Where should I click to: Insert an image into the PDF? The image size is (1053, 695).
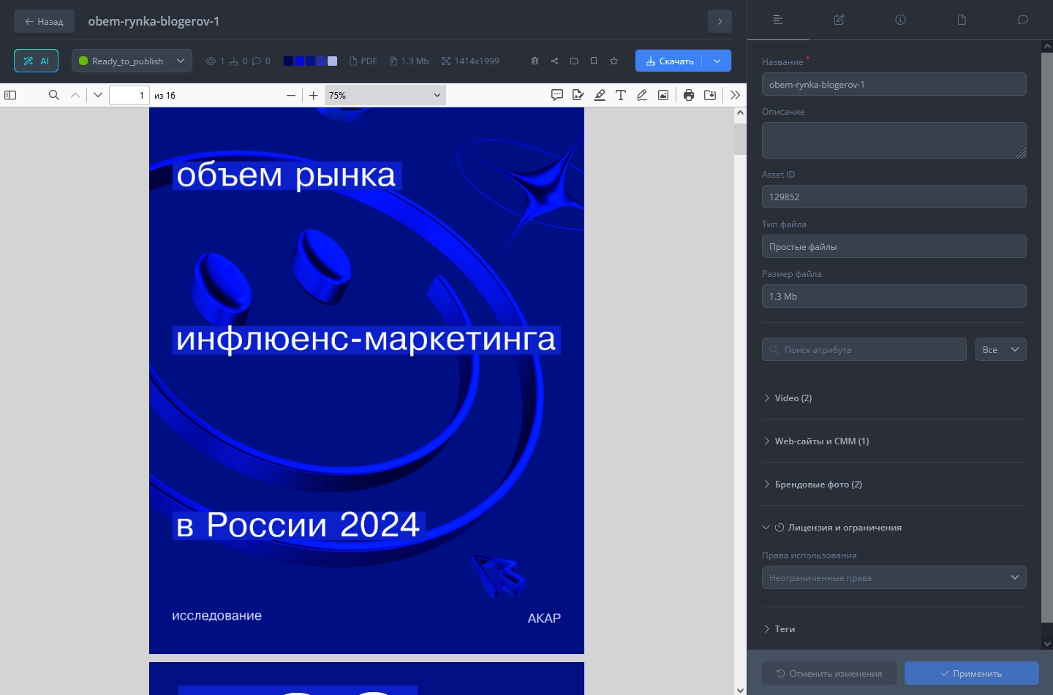click(x=663, y=95)
